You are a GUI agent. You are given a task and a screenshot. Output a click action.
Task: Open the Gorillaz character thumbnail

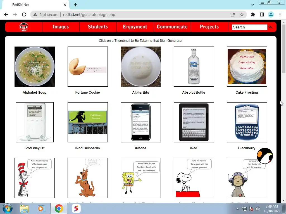(x=247, y=178)
